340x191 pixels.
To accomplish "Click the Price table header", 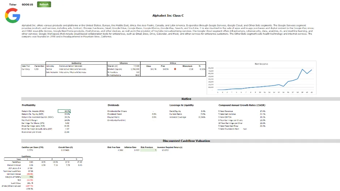I will pos(173,63).
